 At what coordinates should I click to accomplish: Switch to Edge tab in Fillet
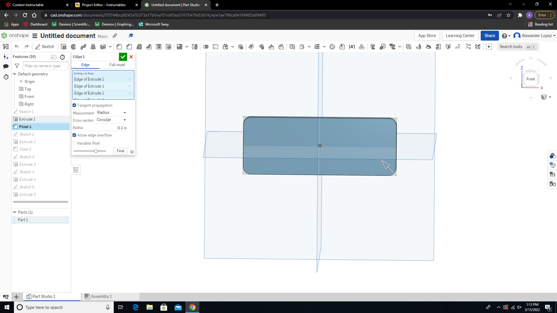click(x=85, y=65)
